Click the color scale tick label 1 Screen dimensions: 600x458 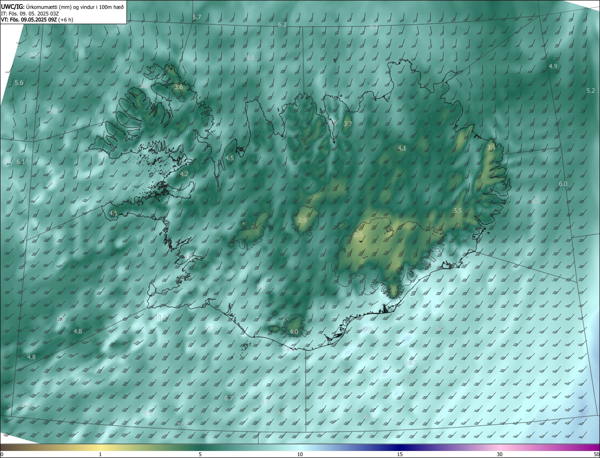[100, 455]
